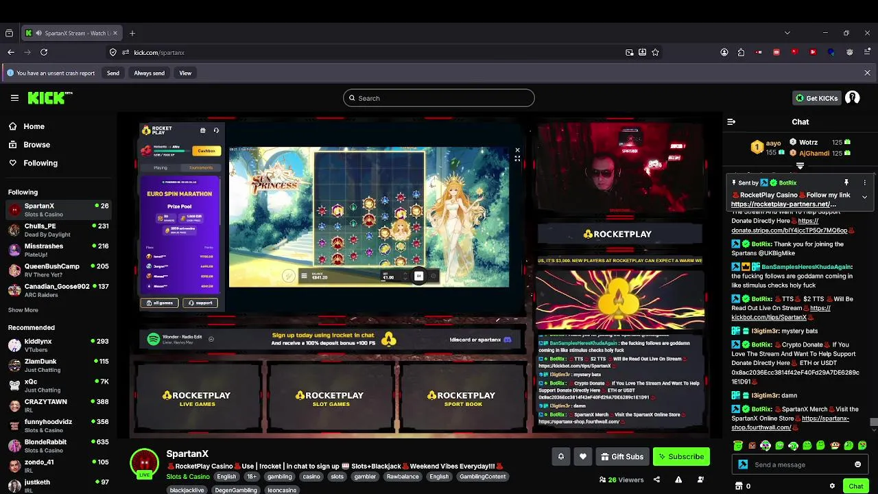878x494 pixels.
Task: Send the chat message
Action: point(855,486)
